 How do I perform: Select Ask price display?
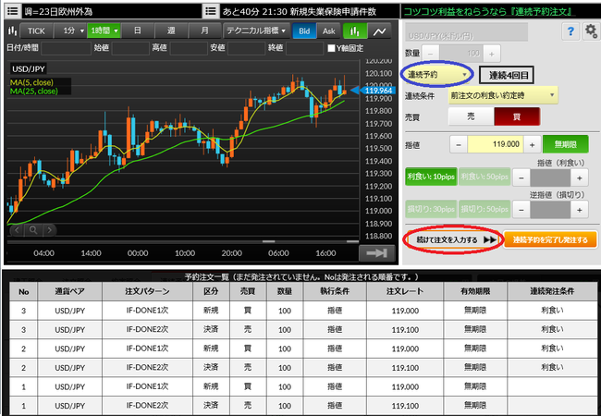[328, 31]
